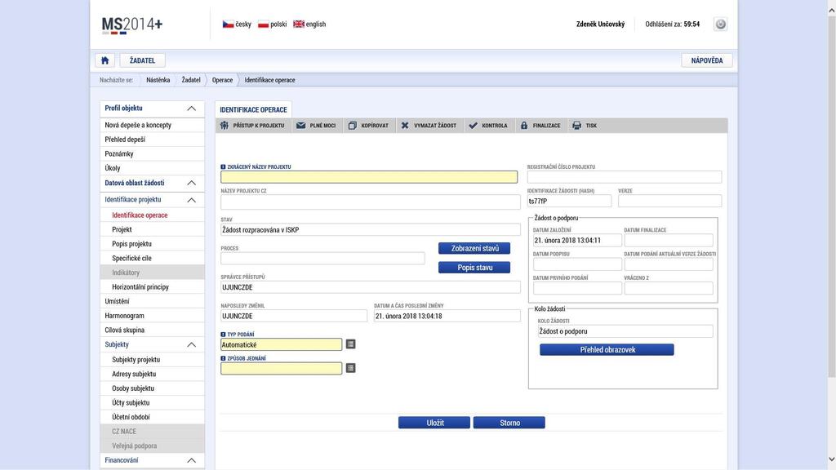Open Adresy subjektu in sidebar

152,374
